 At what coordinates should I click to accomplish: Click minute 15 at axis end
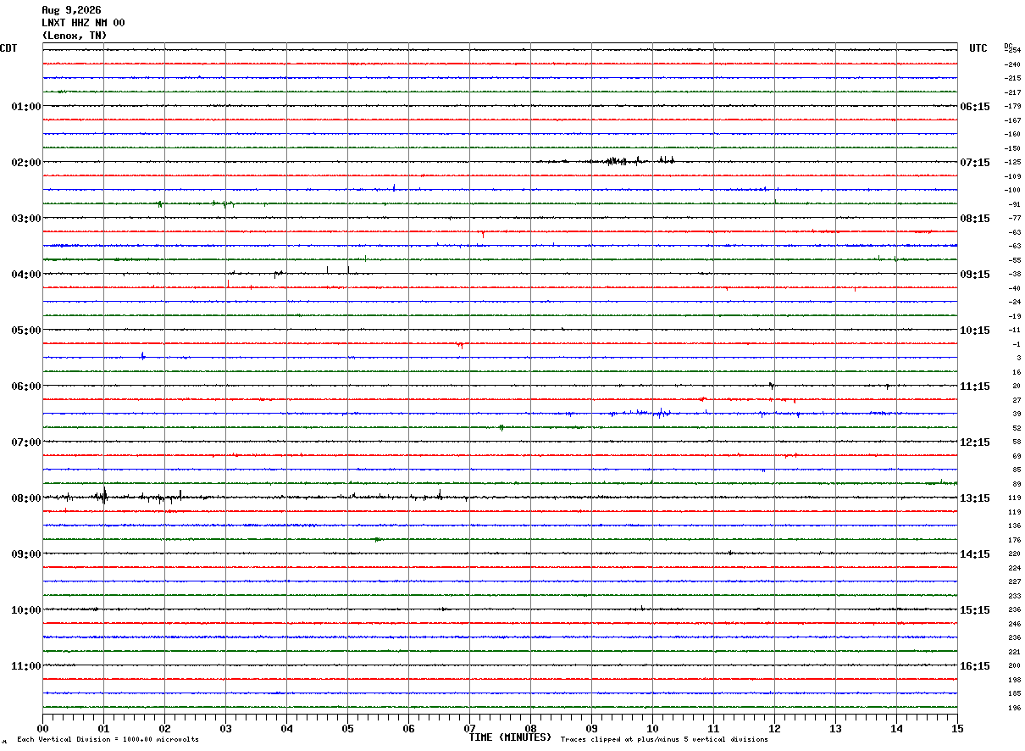tap(957, 728)
